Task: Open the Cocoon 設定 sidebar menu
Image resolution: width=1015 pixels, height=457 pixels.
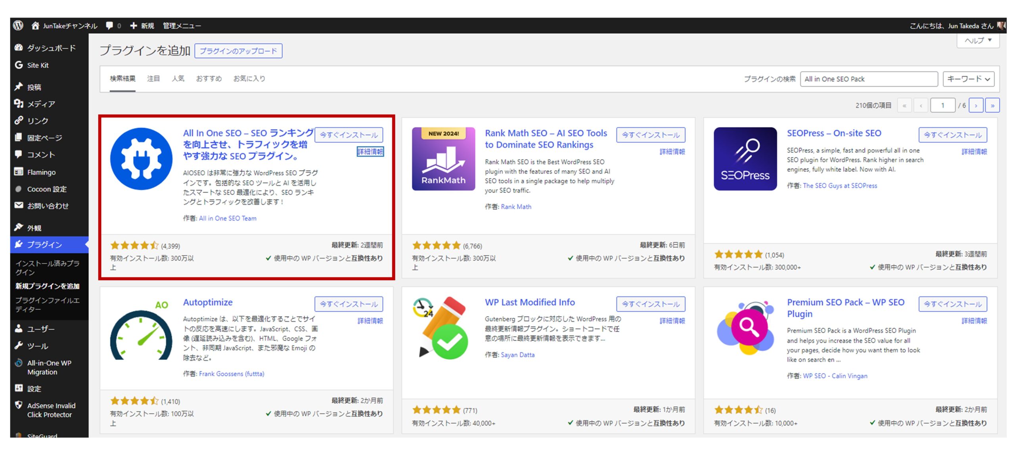Action: pyautogui.click(x=49, y=189)
